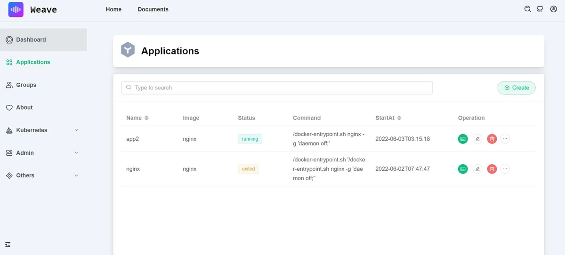Go to Documents in top navigation
This screenshot has width=565, height=255.
(x=153, y=9)
